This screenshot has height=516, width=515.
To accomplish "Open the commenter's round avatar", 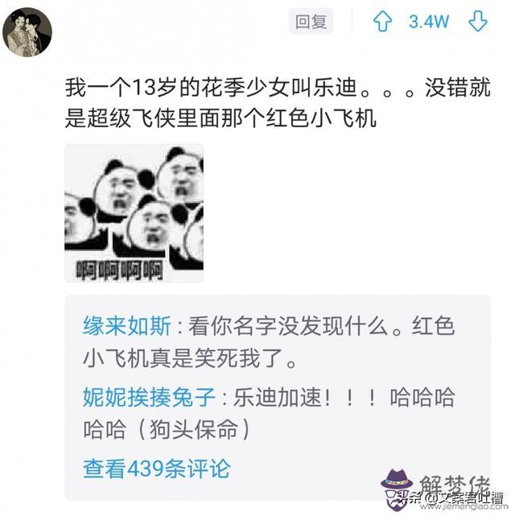I will coord(27,32).
